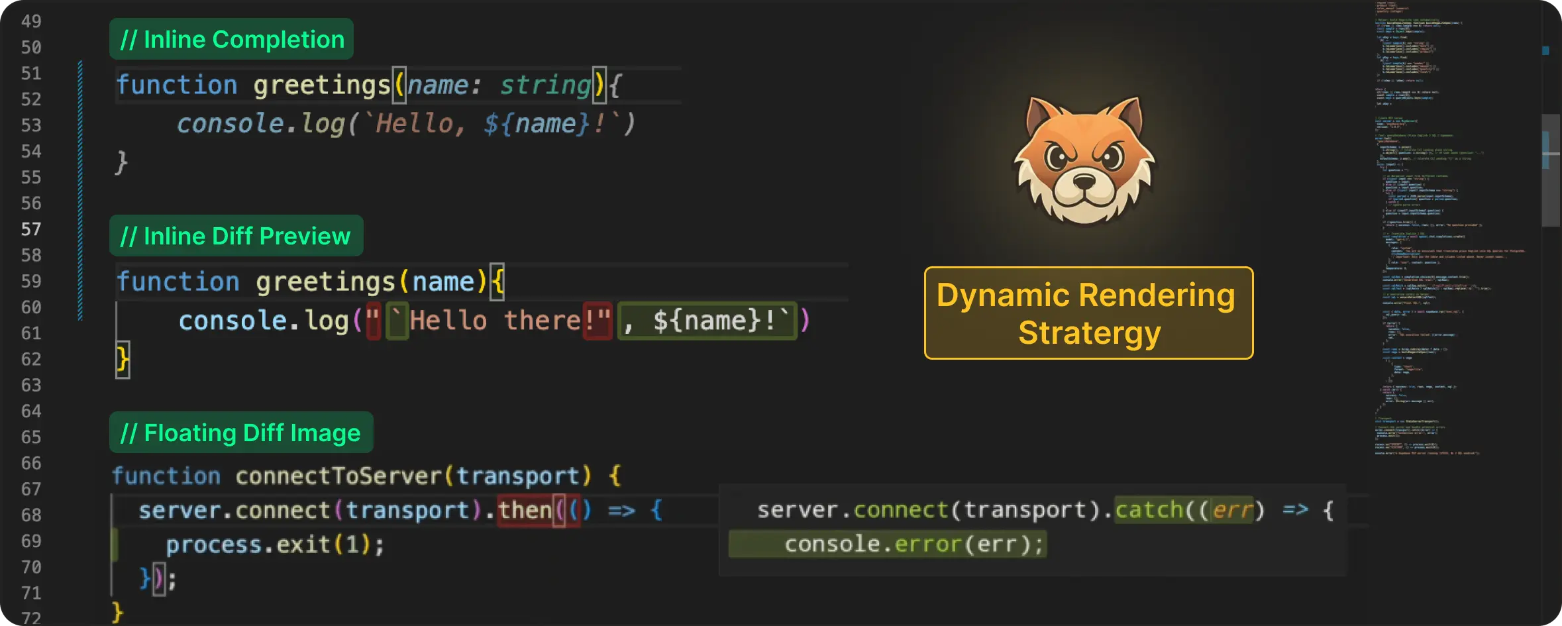Click the red-highlighted then keyword
The image size is (1562, 626).
(525, 510)
